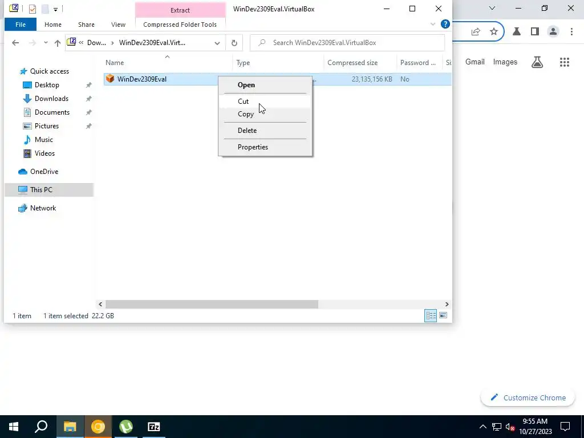Image resolution: width=584 pixels, height=438 pixels.
Task: Sort by Password column header
Action: (x=418, y=63)
